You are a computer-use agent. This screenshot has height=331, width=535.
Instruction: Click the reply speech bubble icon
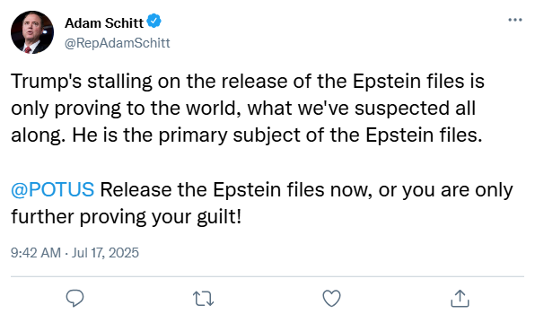pyautogui.click(x=75, y=299)
